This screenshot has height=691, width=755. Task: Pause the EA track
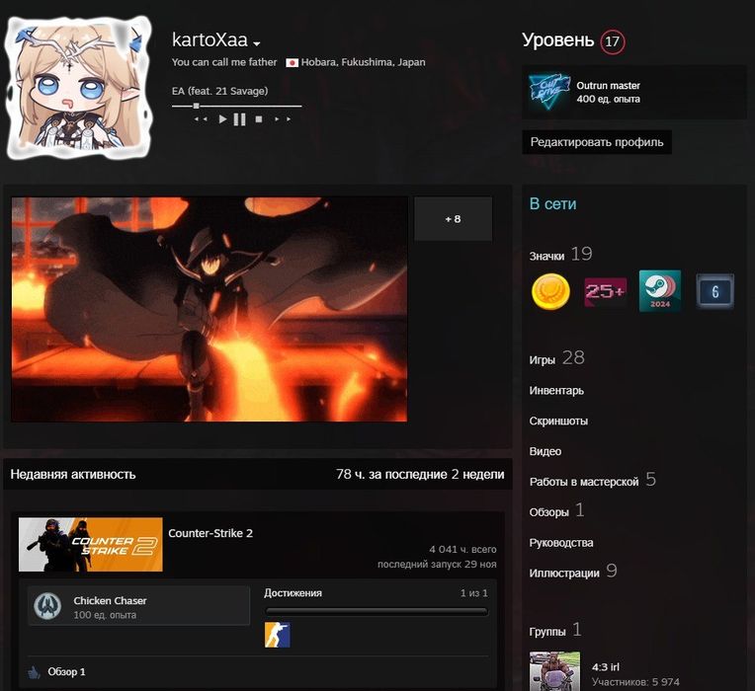(x=239, y=119)
